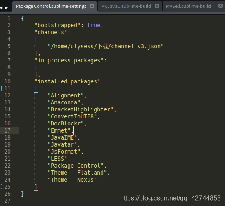
Task: Click the left tab-scroll arrow
Action: (1, 7)
